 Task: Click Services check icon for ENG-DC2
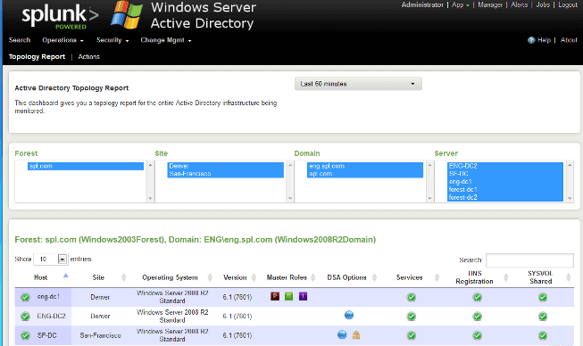pyautogui.click(x=412, y=317)
